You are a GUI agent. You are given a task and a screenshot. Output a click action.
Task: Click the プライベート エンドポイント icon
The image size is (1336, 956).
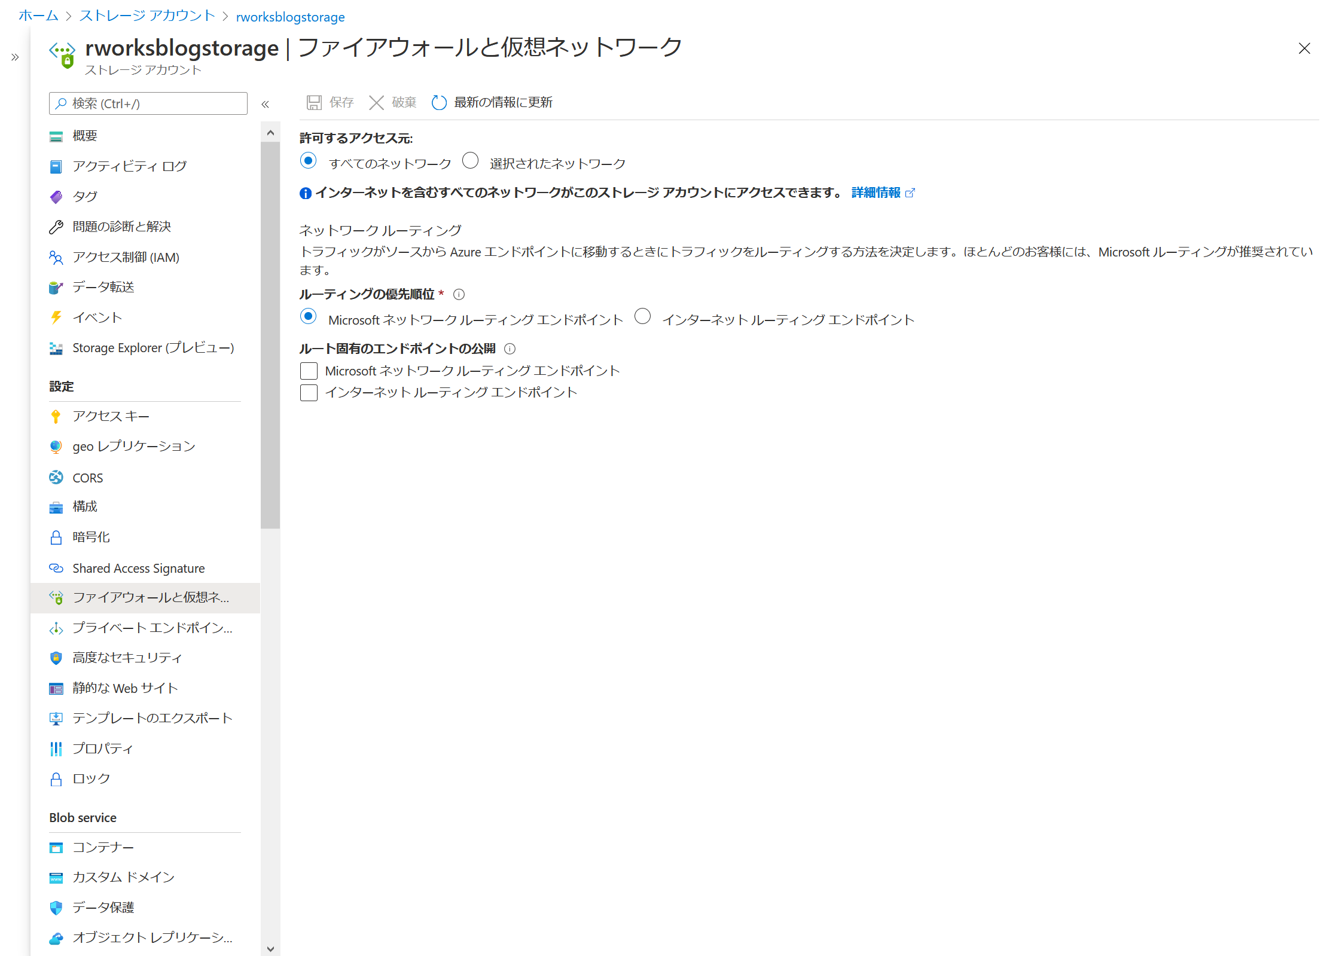(x=56, y=628)
